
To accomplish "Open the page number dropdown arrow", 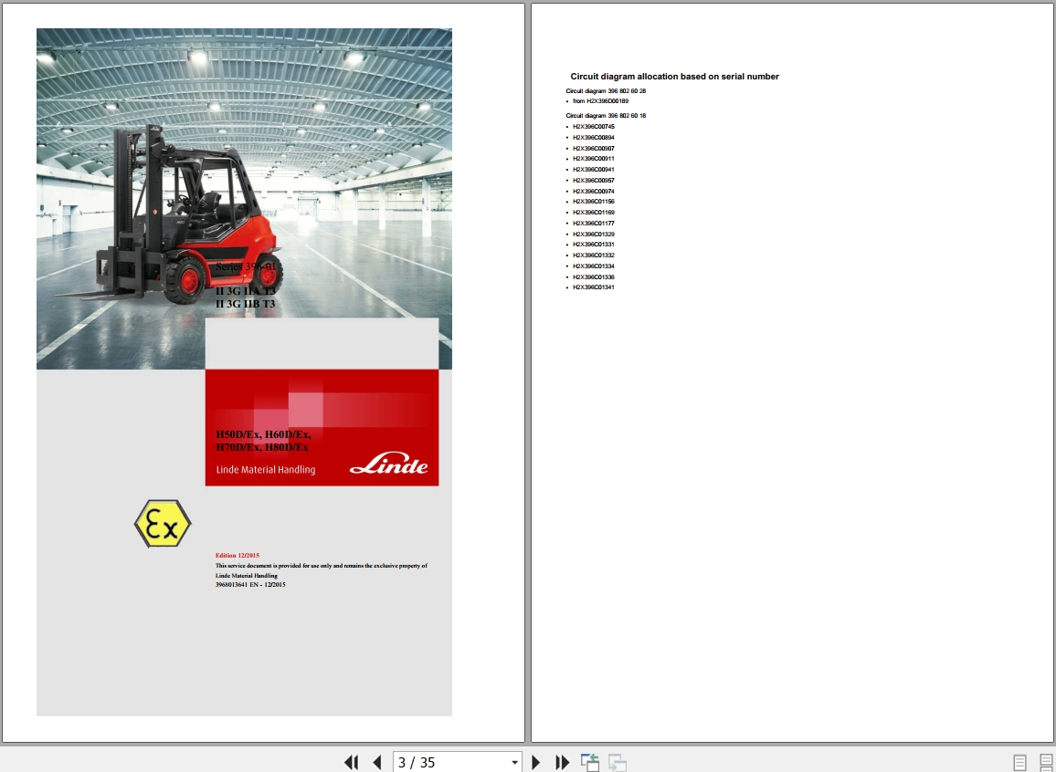I will pos(514,763).
